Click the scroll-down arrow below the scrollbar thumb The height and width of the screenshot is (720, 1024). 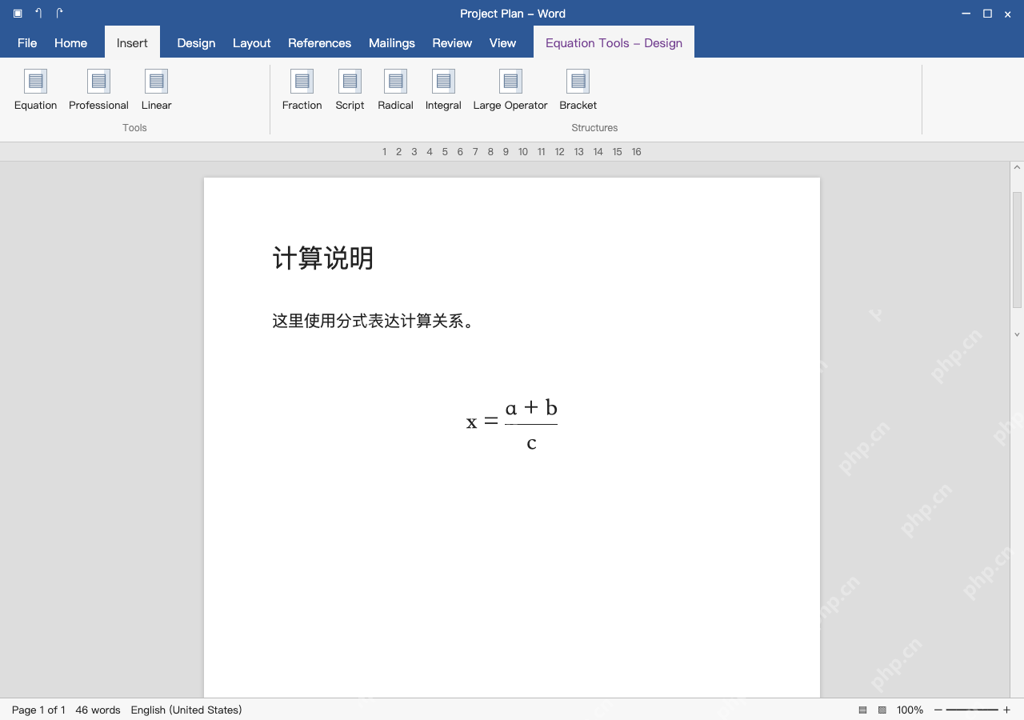[x=1018, y=334]
